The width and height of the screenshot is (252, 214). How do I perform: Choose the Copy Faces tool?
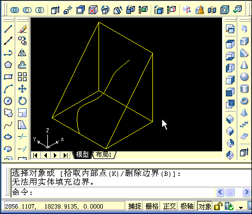(131, 10)
